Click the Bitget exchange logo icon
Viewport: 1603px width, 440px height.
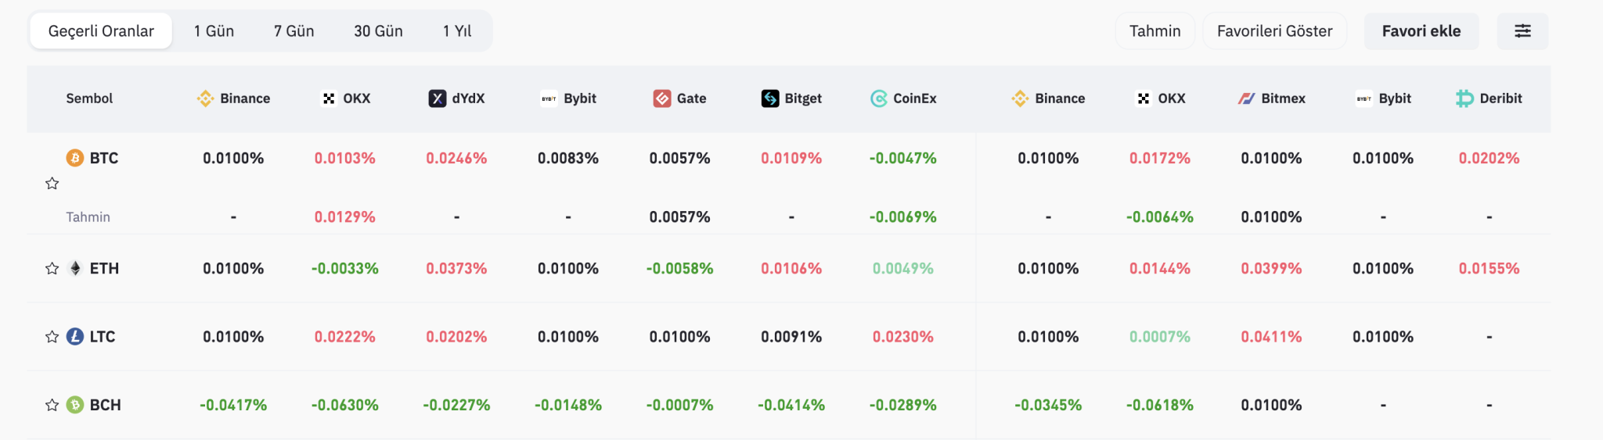pyautogui.click(x=770, y=98)
